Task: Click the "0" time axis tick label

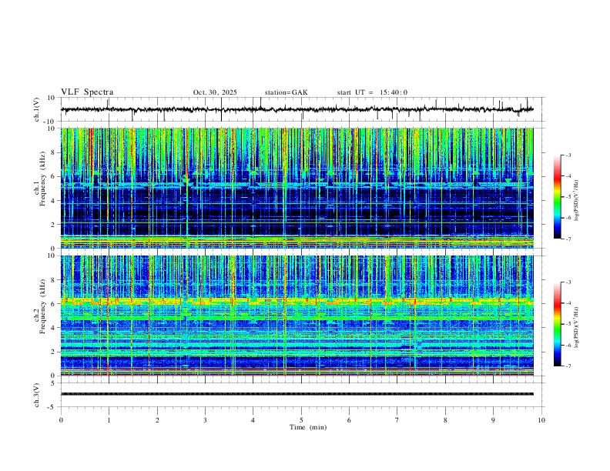Action: pyautogui.click(x=61, y=420)
